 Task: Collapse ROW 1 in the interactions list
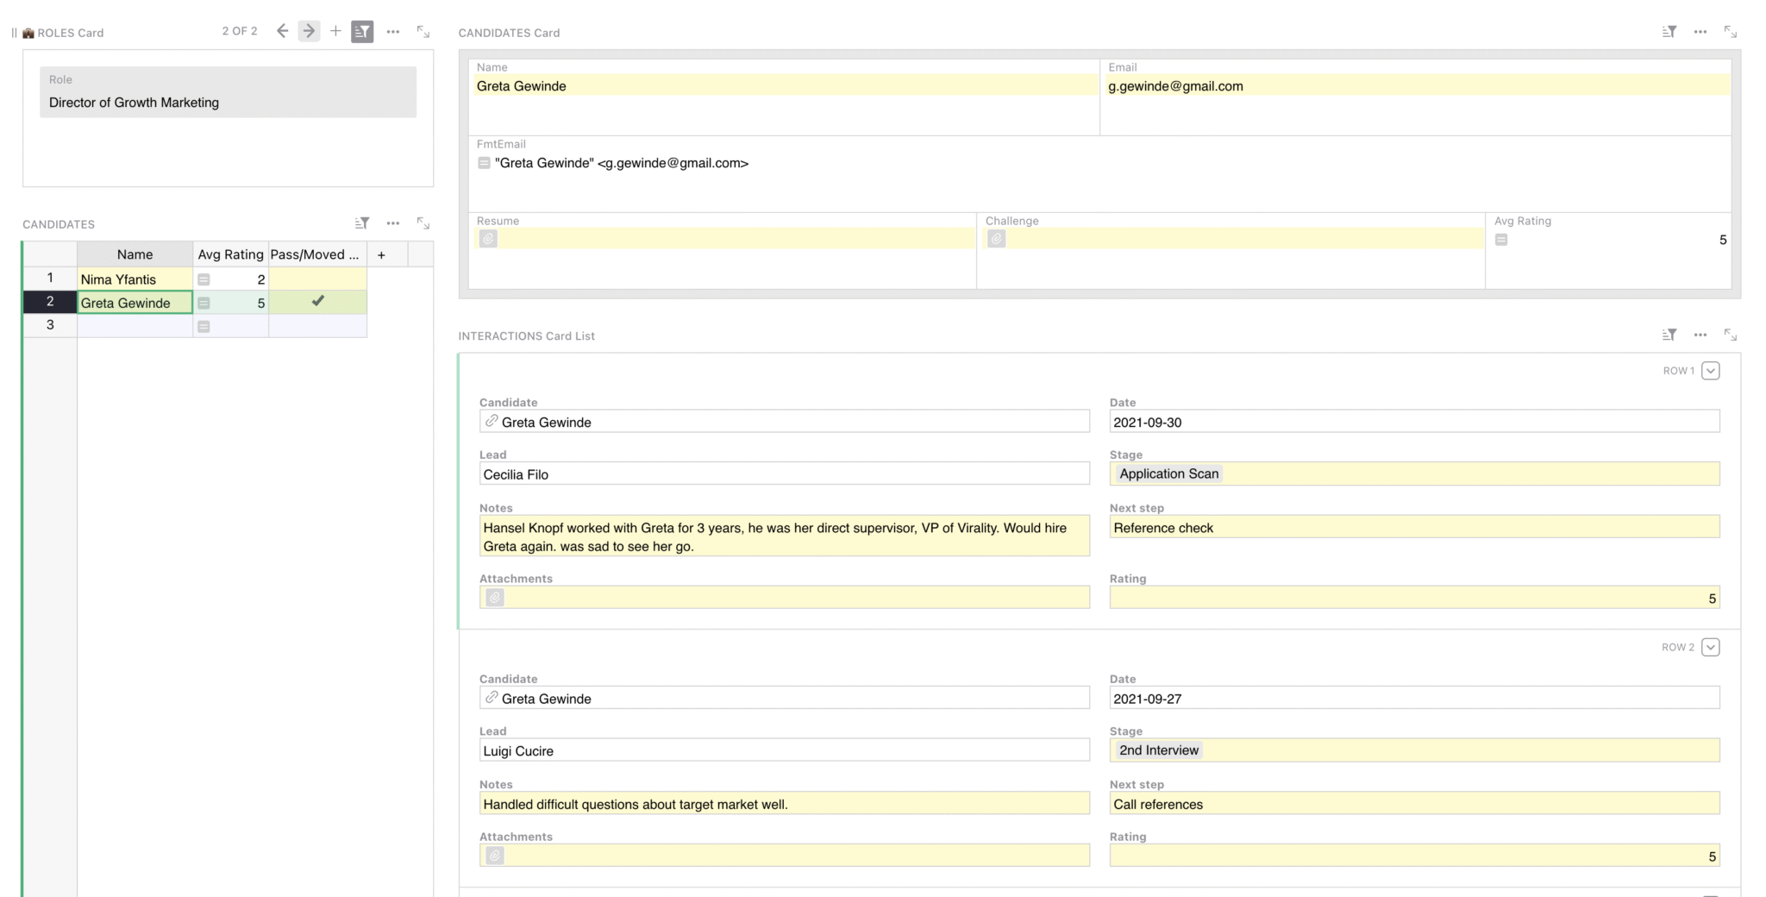tap(1710, 370)
